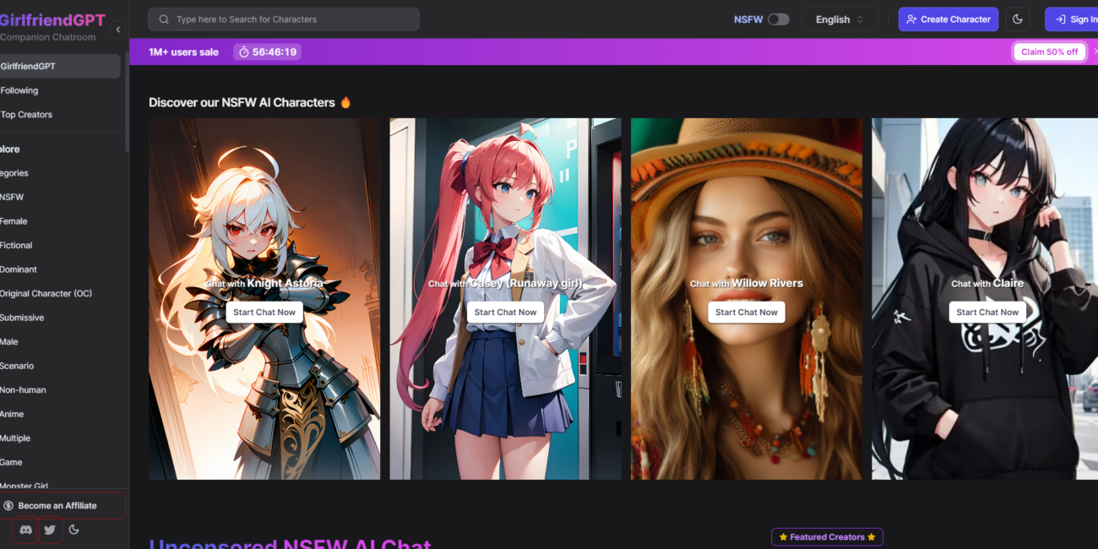1098x549 pixels.
Task: Toggle dark mode via top-right moon button
Action: point(1018,19)
